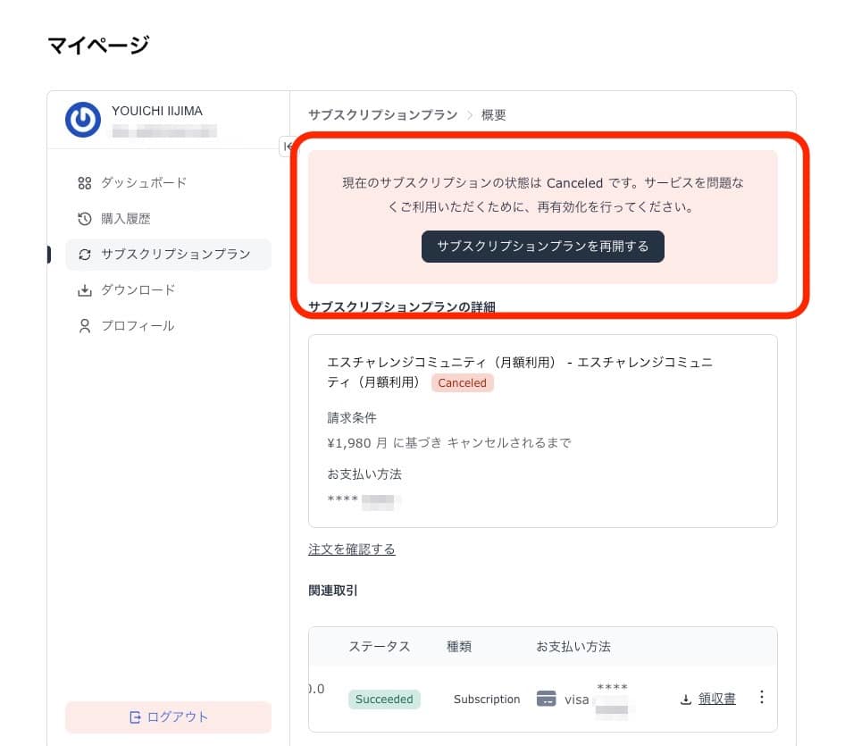Click the breadcrumb chevron separator
Screen dimensions: 853x746
tap(470, 115)
